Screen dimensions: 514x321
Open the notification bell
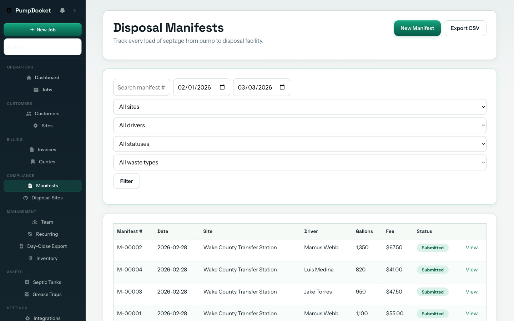[62, 10]
